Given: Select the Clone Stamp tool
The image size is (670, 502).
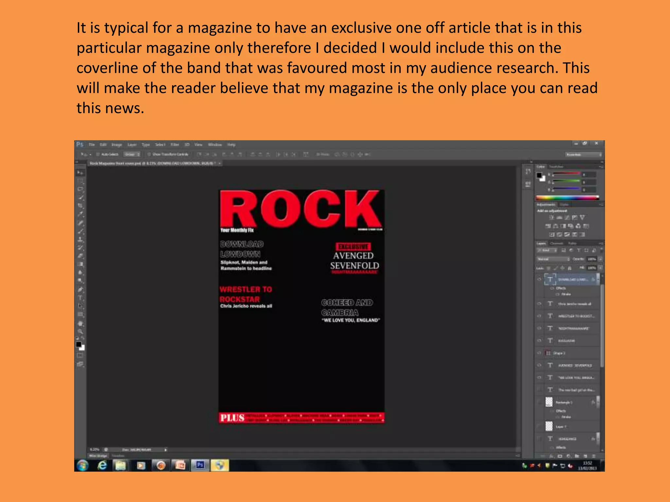Looking at the screenshot, I should (x=80, y=240).
